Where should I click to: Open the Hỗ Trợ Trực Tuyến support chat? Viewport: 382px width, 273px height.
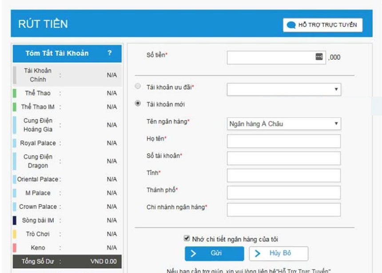coord(322,25)
